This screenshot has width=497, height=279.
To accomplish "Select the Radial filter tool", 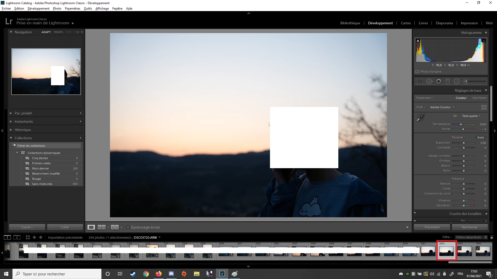I will point(457,81).
